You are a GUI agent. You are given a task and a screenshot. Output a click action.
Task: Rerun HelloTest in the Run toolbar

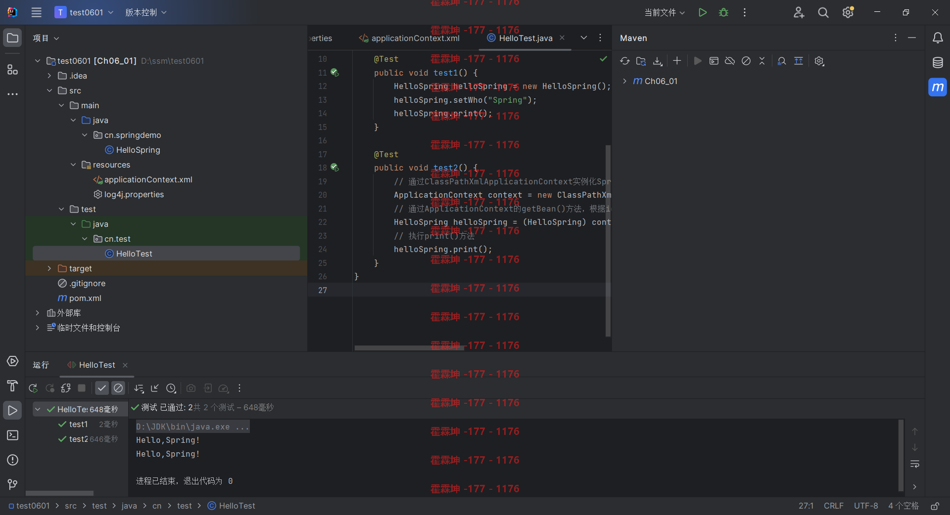click(x=33, y=388)
